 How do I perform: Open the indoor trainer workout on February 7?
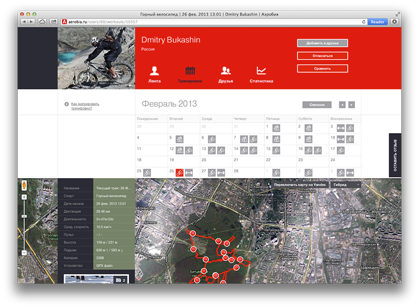(x=244, y=139)
